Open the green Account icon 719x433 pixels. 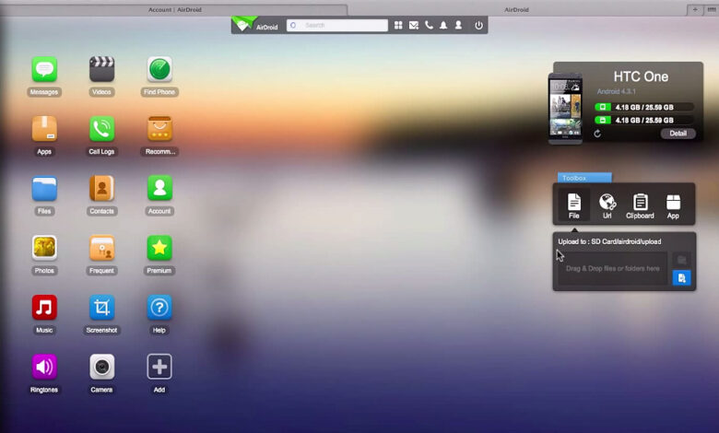click(159, 188)
